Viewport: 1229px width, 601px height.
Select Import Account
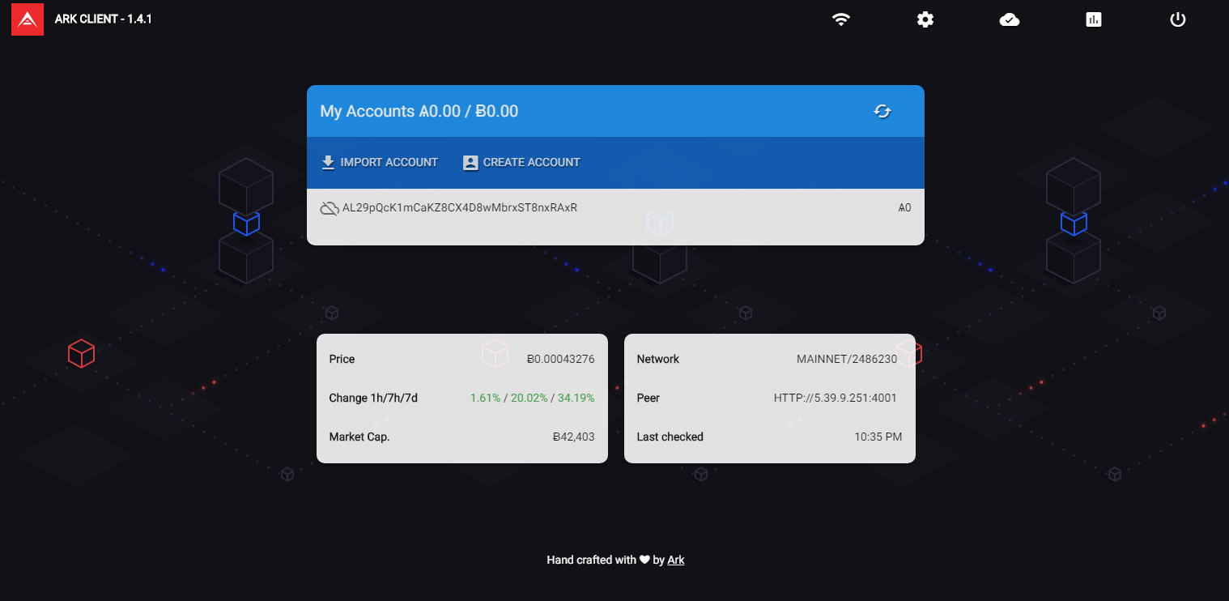tap(379, 163)
